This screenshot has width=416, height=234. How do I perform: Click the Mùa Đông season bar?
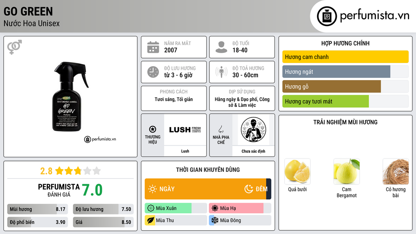(240, 220)
